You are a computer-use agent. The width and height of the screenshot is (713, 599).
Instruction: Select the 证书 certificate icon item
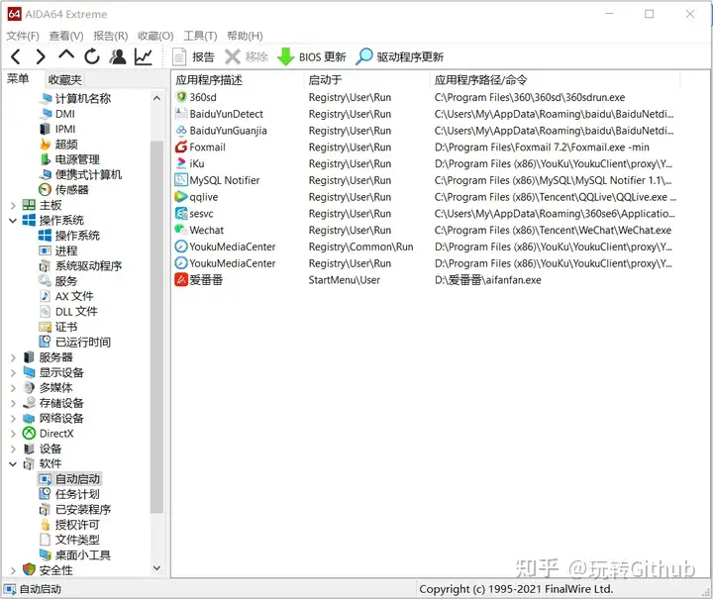tap(58, 328)
